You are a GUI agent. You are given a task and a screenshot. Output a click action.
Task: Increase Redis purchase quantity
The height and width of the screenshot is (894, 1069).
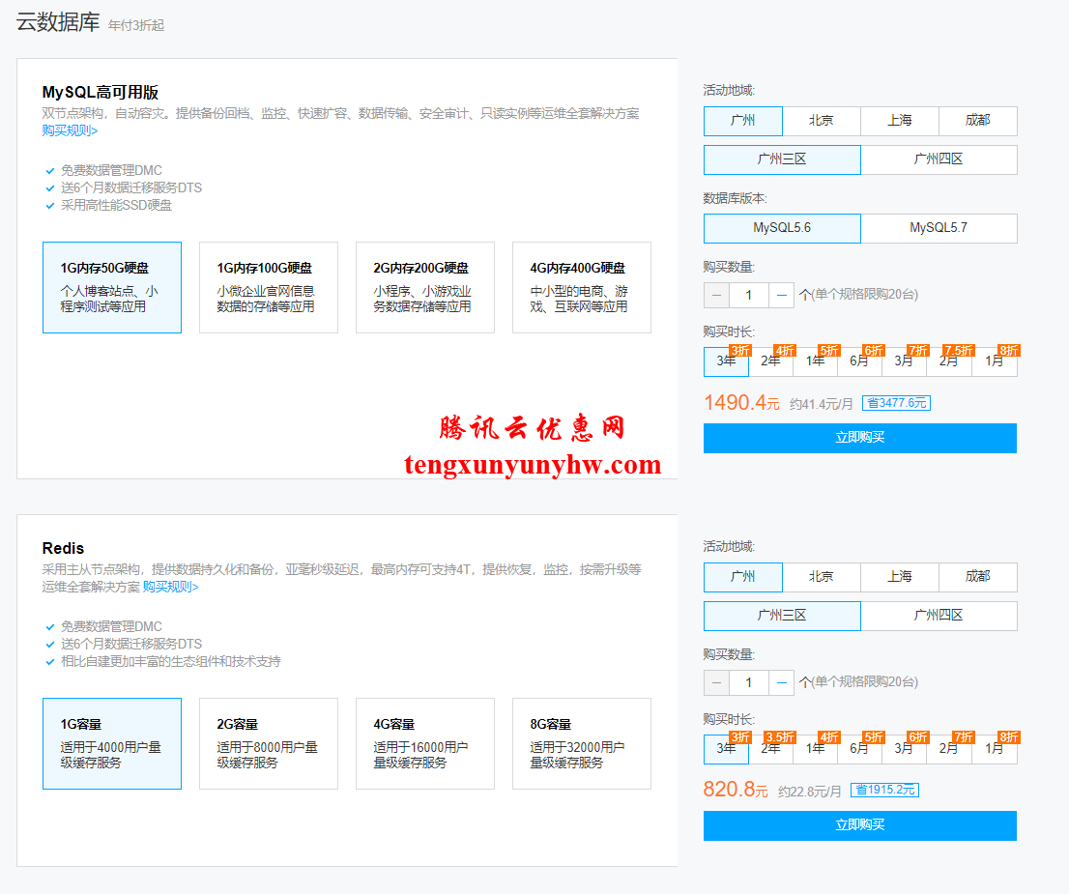[x=781, y=682]
